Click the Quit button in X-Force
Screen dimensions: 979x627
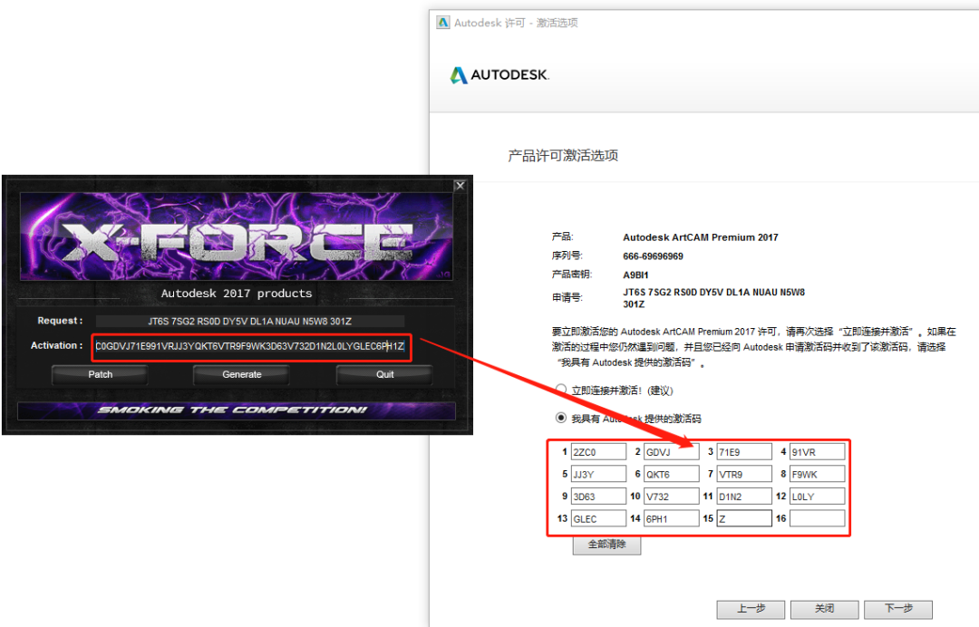coord(385,374)
